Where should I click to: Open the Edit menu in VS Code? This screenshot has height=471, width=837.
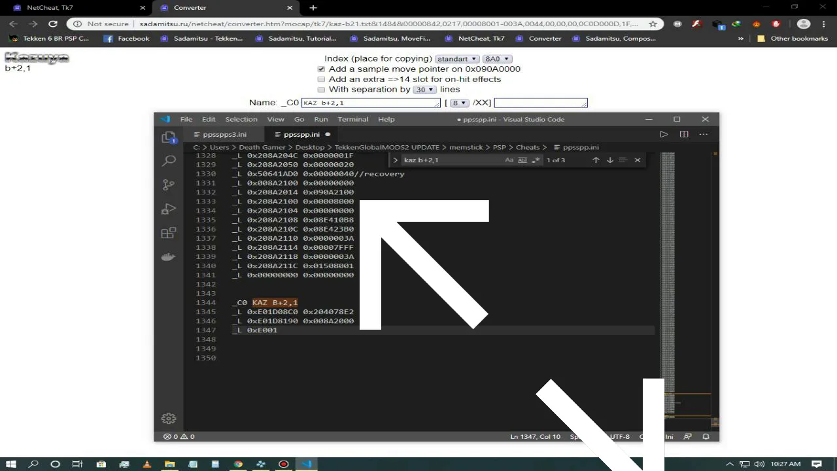pyautogui.click(x=209, y=119)
